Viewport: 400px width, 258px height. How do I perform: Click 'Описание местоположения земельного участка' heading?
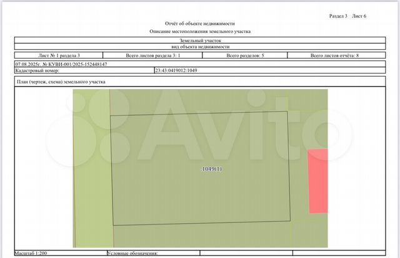pos(200,31)
